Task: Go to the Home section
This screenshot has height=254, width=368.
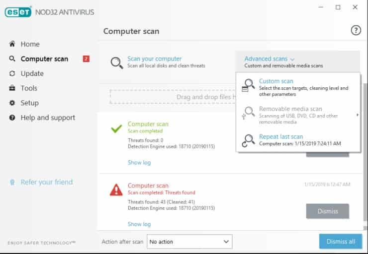Action: point(30,44)
